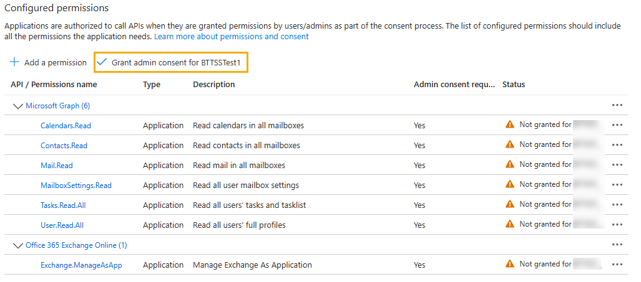Open ellipsis menu for Exchange.ManageAsApp row

pos(617,265)
